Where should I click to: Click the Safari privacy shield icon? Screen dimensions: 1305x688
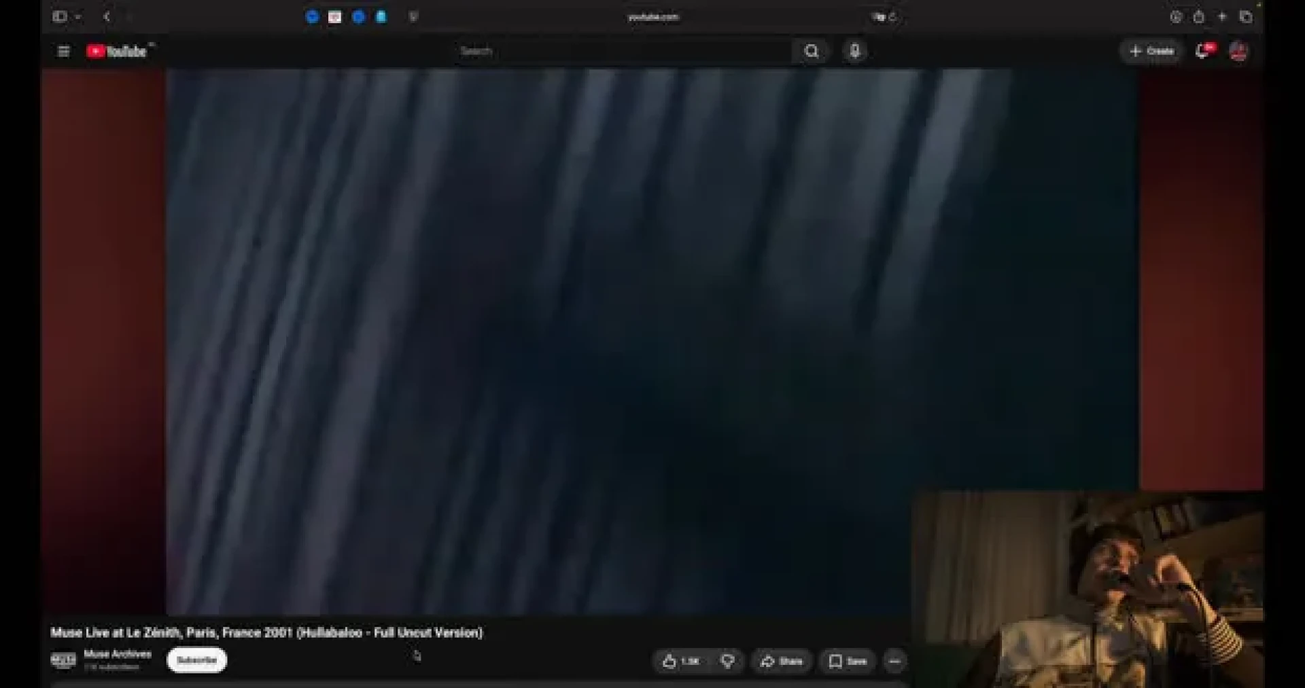[x=413, y=17]
